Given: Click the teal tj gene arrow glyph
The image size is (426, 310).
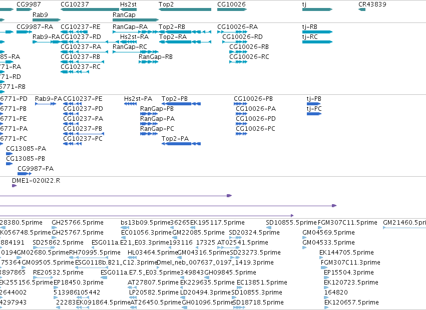Looking at the screenshot, I should pos(317,9).
